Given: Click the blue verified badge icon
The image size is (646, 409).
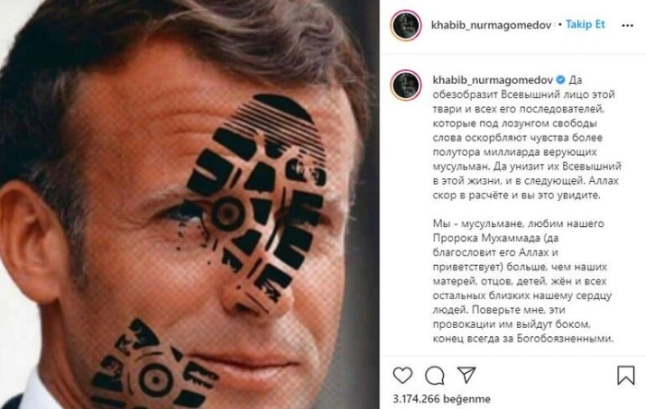Looking at the screenshot, I should (561, 79).
